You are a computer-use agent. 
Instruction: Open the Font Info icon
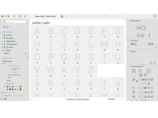14,16
